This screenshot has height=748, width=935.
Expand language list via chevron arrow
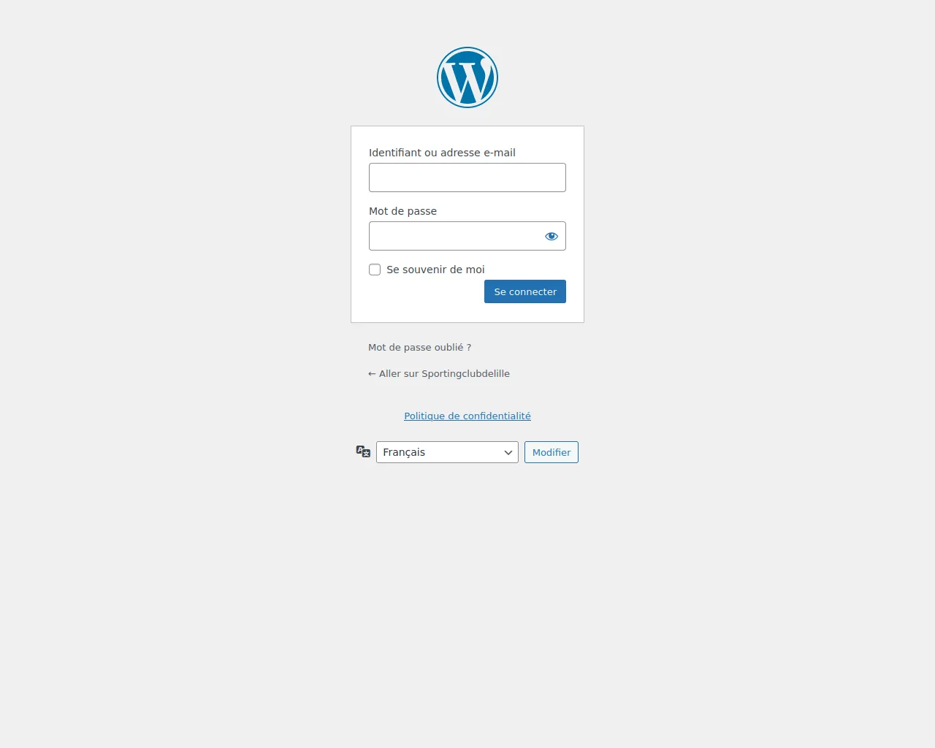pyautogui.click(x=508, y=452)
